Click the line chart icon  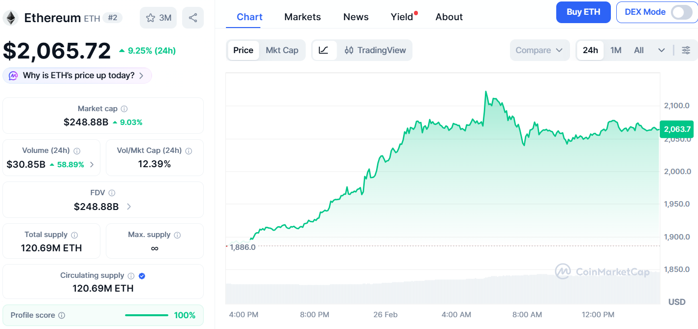323,50
